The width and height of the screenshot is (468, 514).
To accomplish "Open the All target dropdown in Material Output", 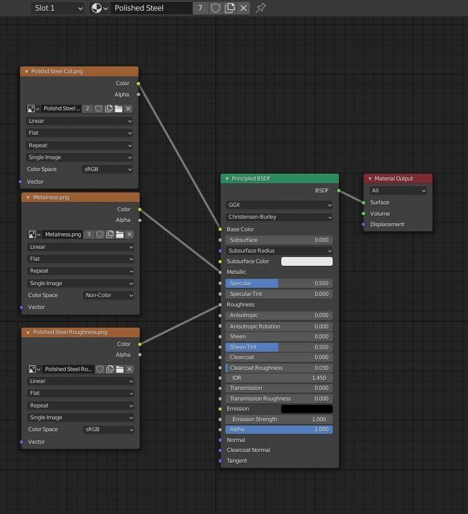I will (x=398, y=191).
